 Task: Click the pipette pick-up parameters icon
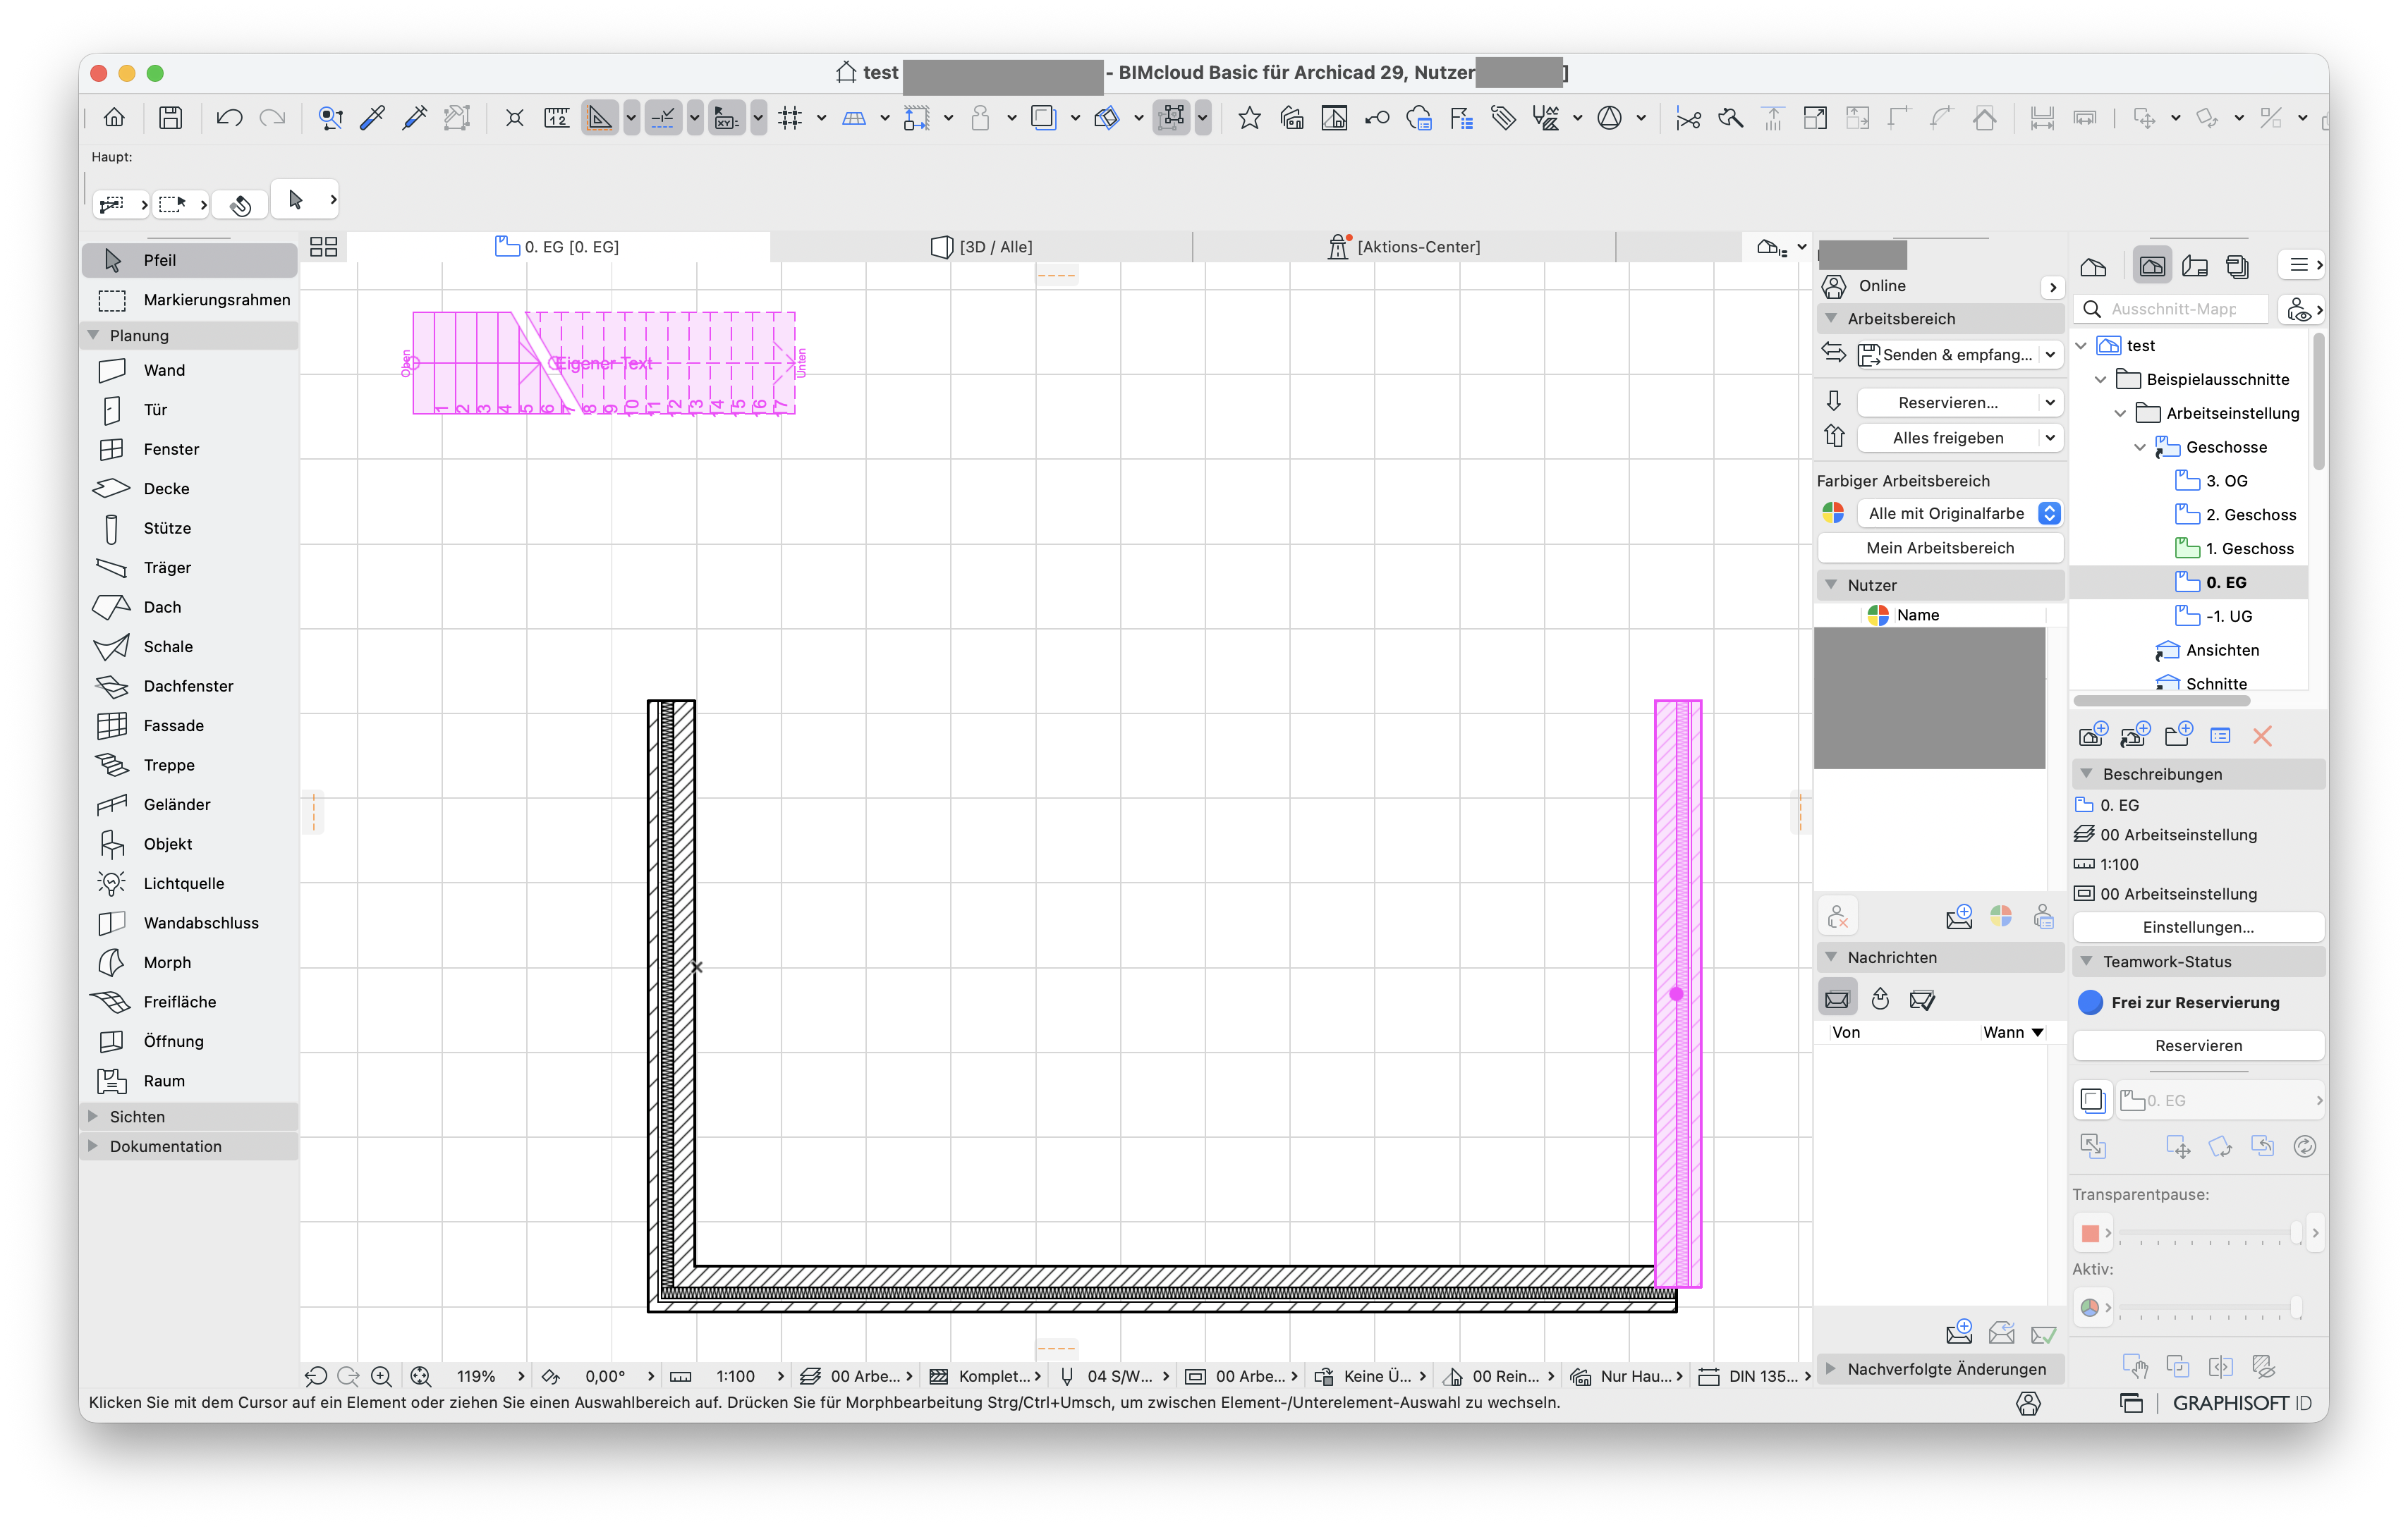click(372, 118)
